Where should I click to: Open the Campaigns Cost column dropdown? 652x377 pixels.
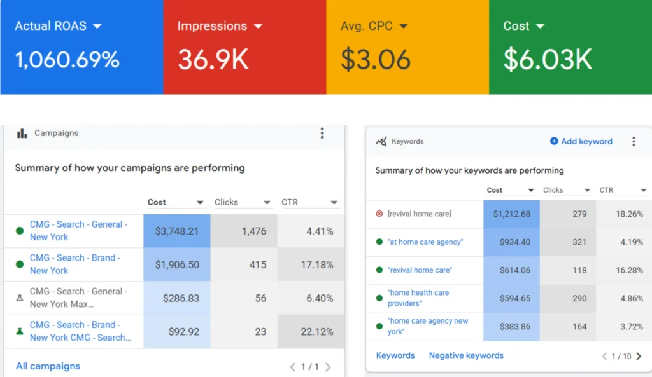point(200,203)
